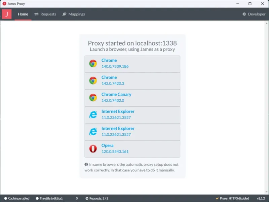Minimize the James Proxy window
Screen dimensions: 269x202
[238, 4]
